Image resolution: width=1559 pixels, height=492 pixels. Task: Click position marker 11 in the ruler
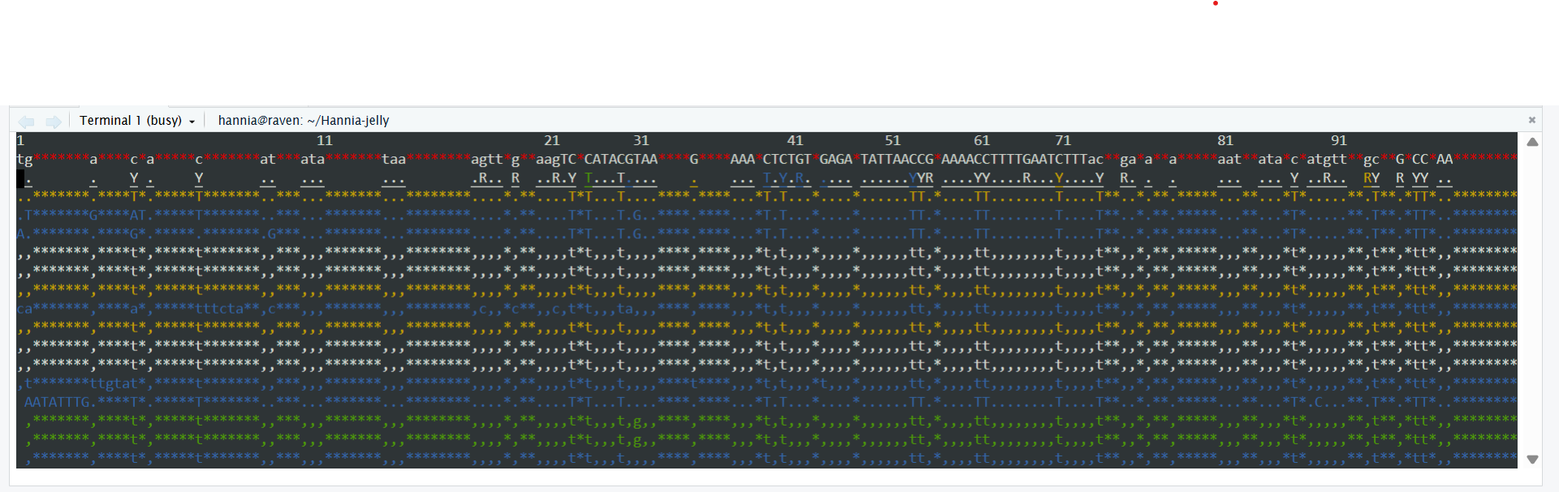[325, 141]
